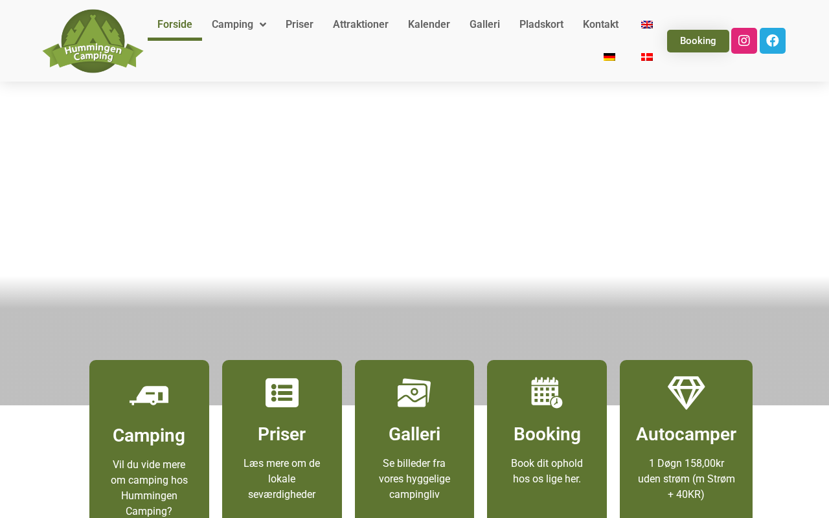
Task: Open the Kontakt navigation link
Action: 600,25
